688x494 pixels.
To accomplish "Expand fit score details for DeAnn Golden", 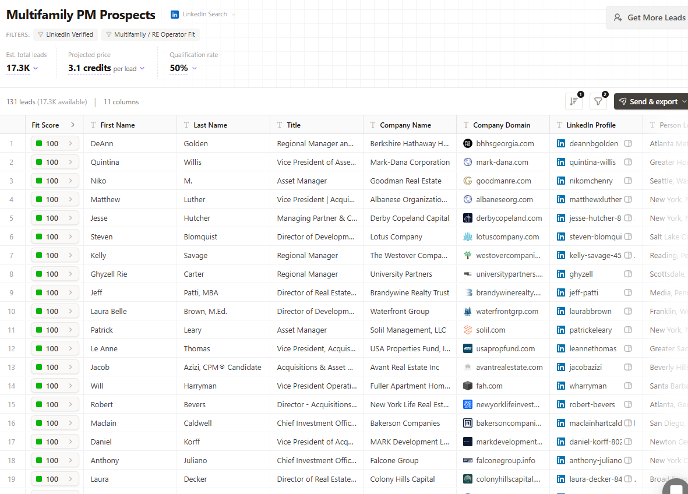I will coord(70,143).
